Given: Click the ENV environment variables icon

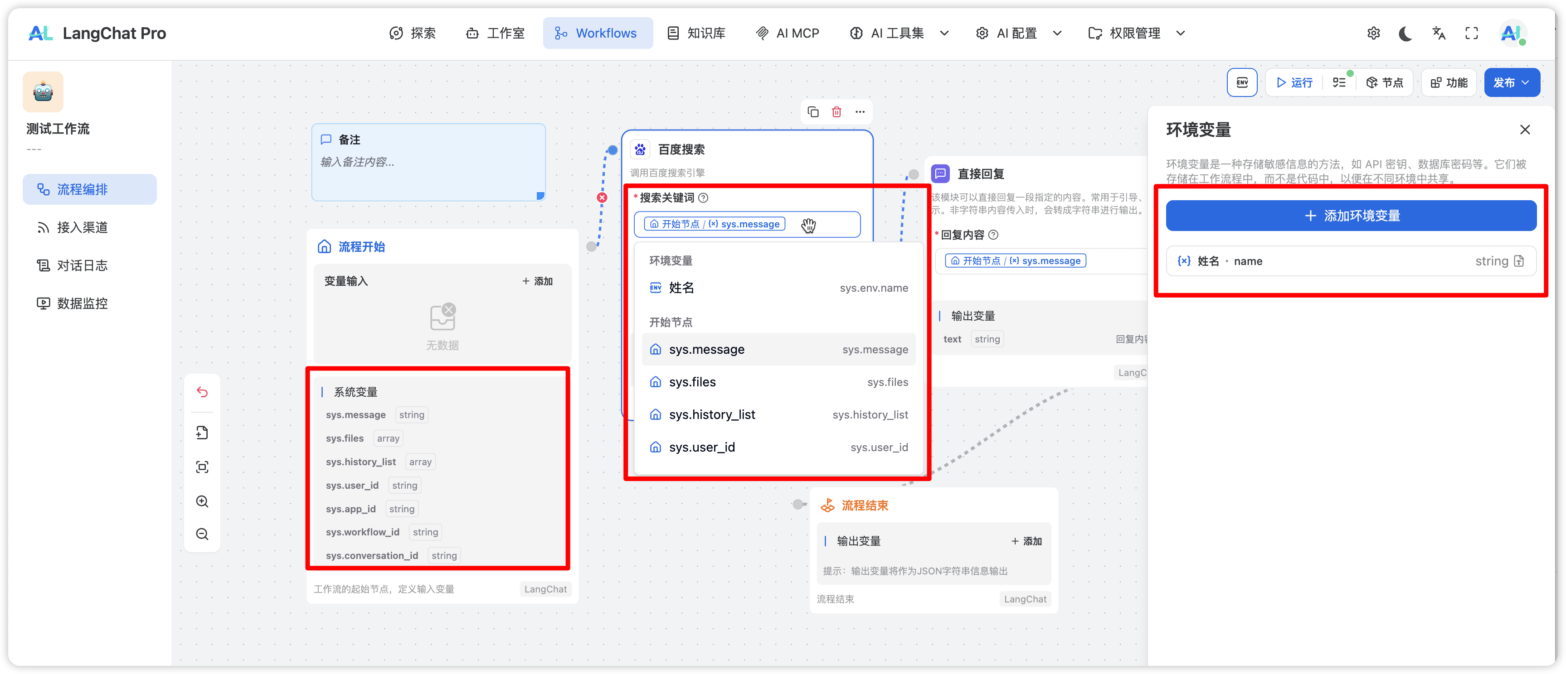Looking at the screenshot, I should pos(1242,82).
